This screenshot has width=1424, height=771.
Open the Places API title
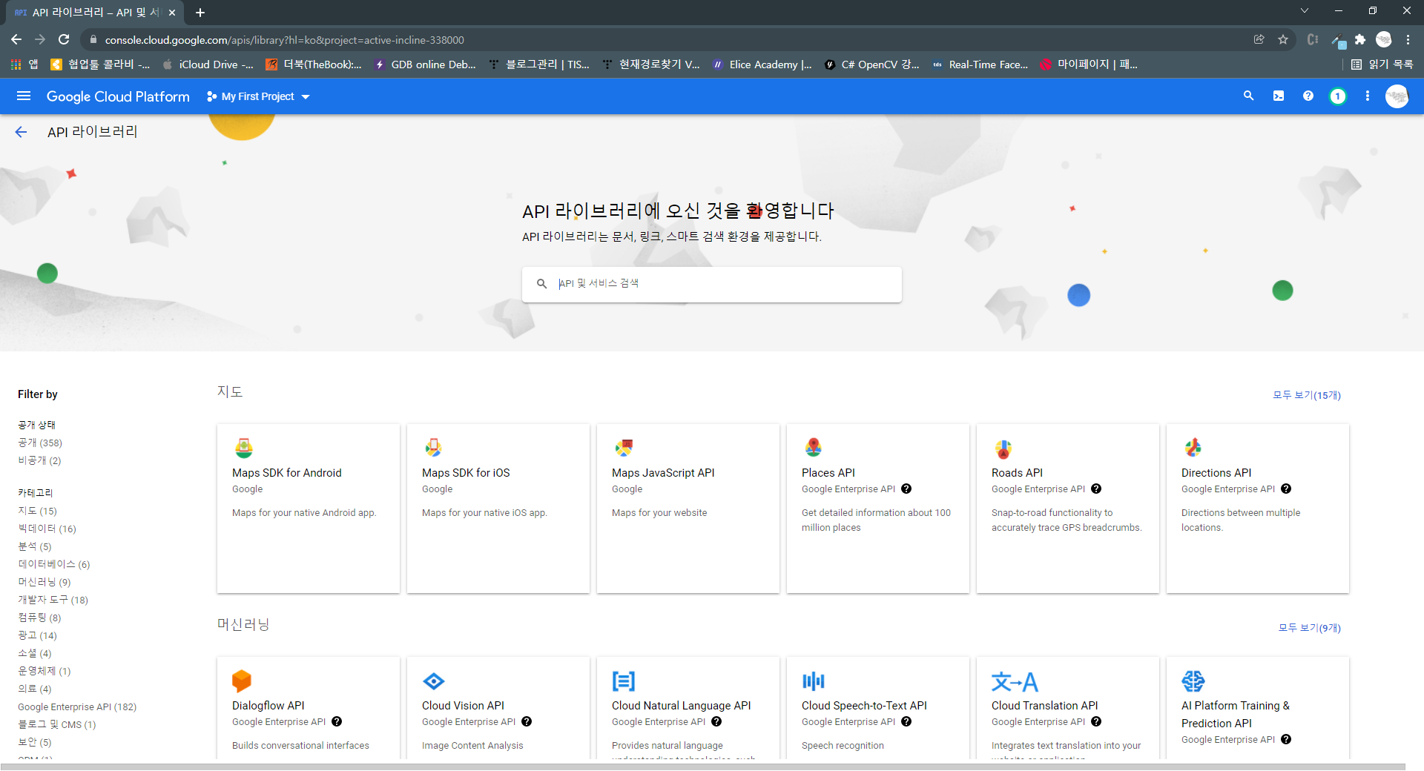point(828,472)
